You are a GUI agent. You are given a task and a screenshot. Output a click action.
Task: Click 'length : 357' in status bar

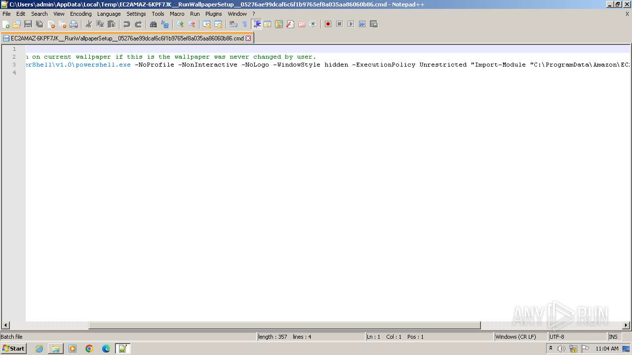coord(273,337)
